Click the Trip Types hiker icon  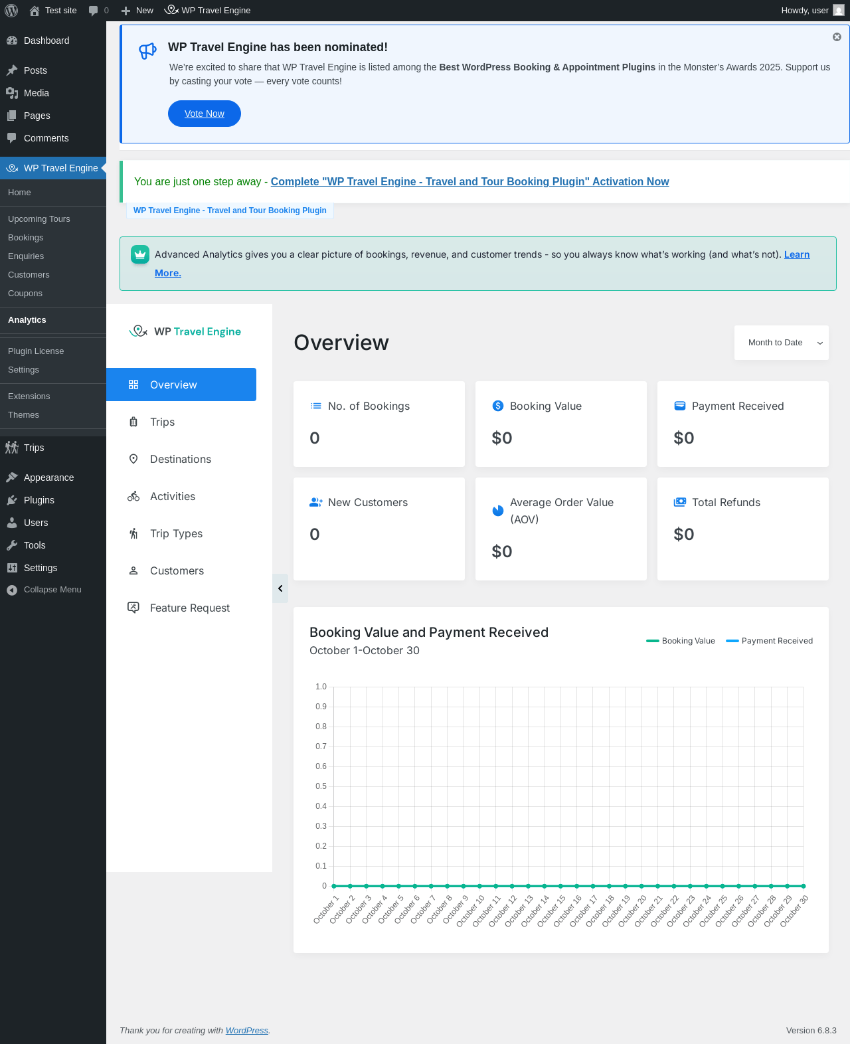point(133,533)
